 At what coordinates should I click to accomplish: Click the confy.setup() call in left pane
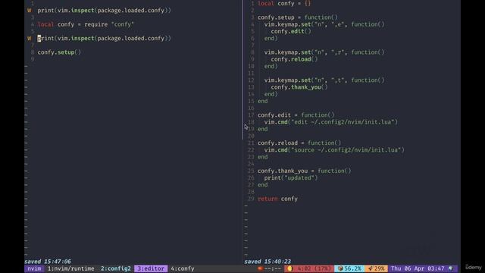pyautogui.click(x=59, y=52)
